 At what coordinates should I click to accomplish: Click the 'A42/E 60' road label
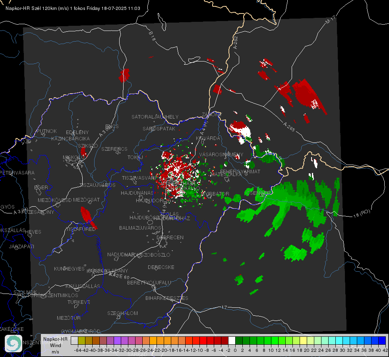(119, 276)
